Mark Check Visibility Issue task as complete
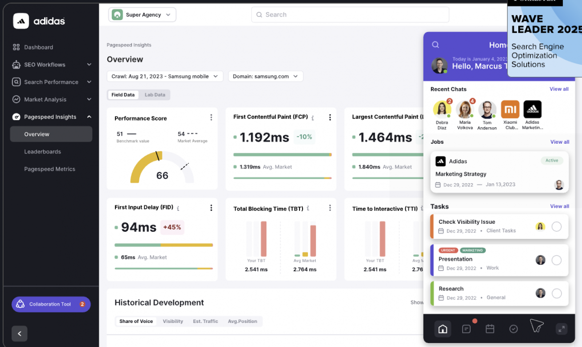Screen dimensions: 582x347 click(x=556, y=226)
